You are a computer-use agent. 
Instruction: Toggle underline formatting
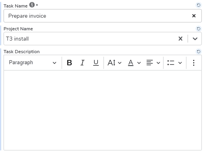[96, 63]
